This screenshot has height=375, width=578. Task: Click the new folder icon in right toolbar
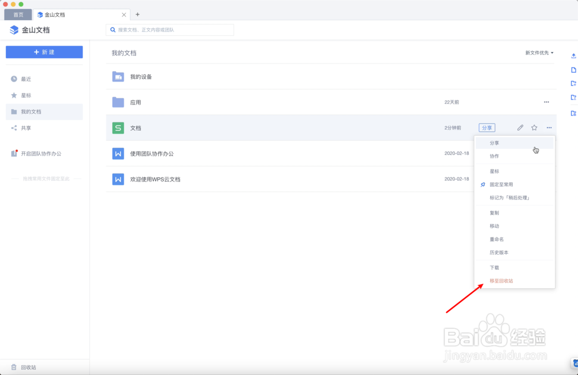coord(573,84)
